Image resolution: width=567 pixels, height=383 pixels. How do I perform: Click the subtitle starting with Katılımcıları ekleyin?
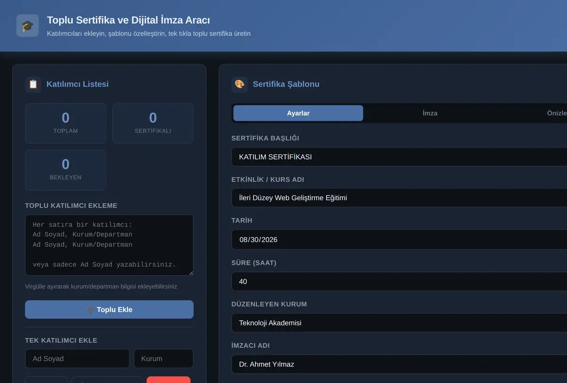(149, 34)
